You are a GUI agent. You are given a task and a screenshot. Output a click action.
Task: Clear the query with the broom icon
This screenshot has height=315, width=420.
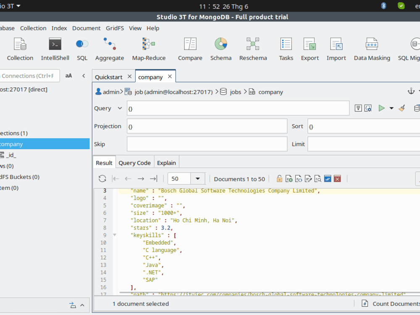(x=402, y=108)
